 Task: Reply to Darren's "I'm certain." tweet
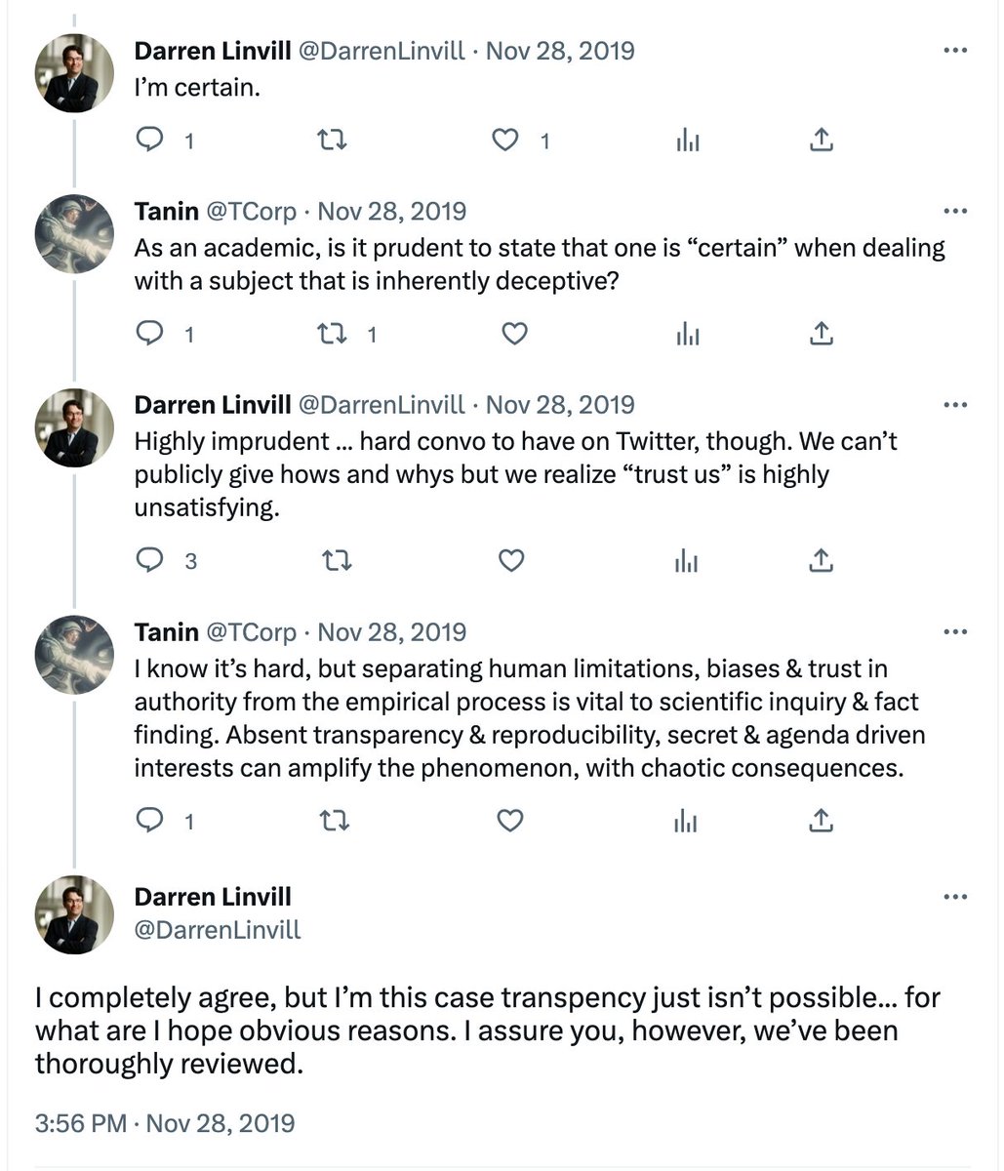[148, 141]
